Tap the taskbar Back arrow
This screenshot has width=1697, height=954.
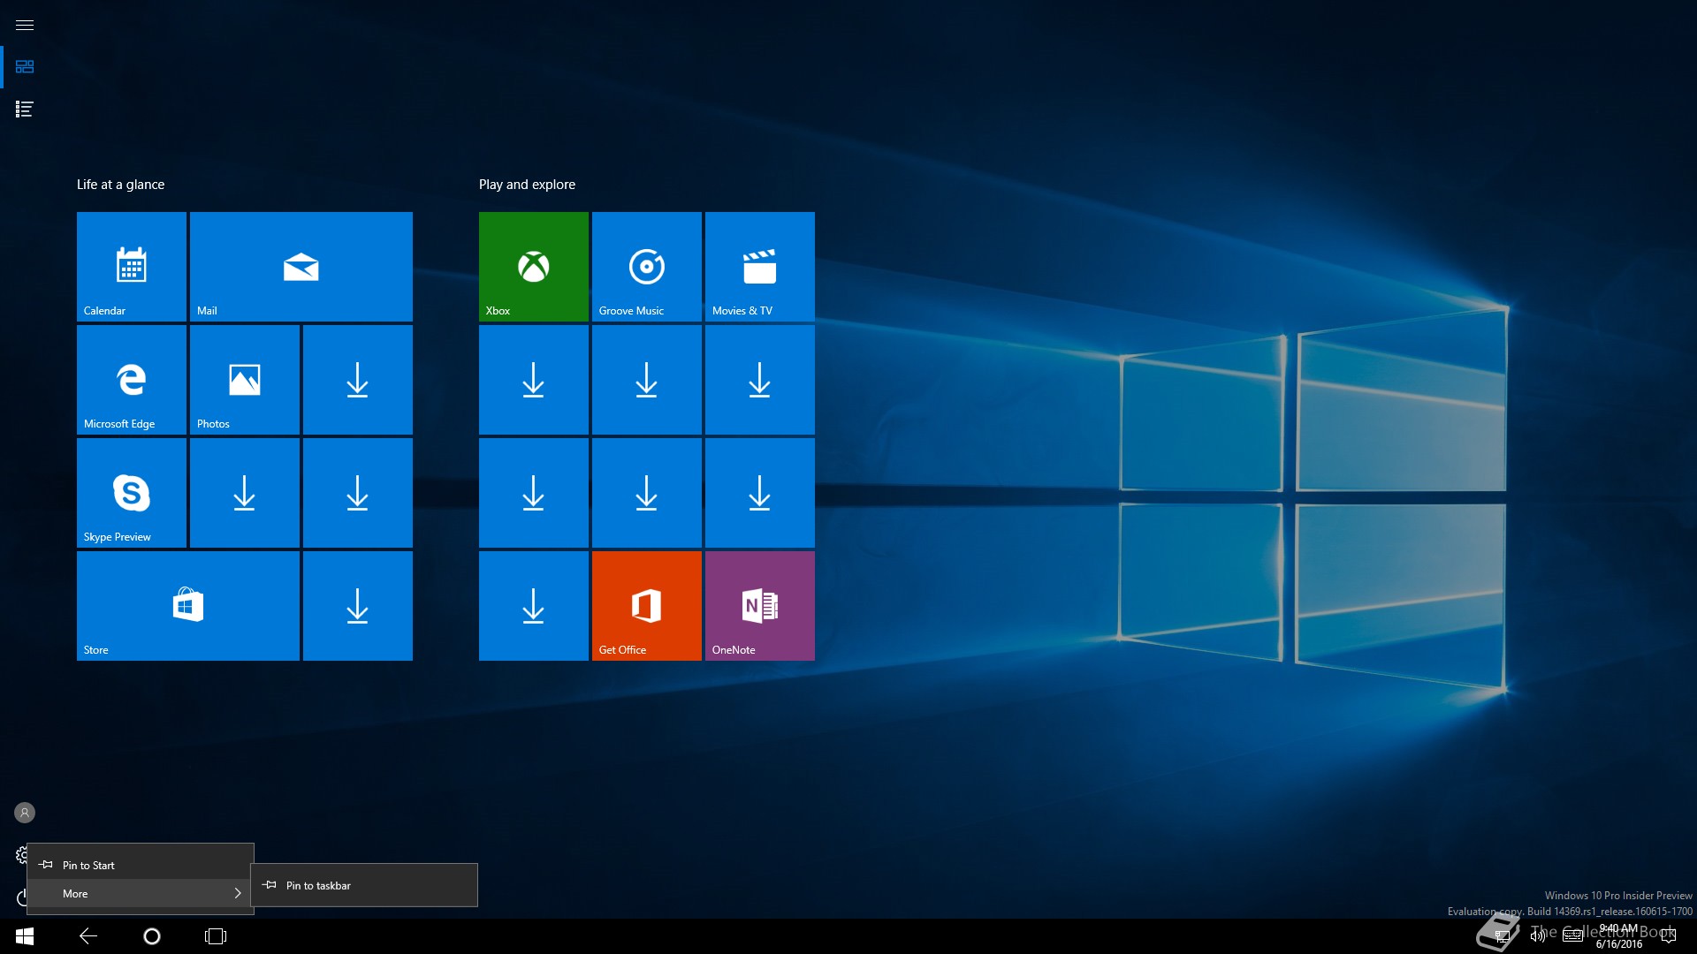pyautogui.click(x=88, y=936)
